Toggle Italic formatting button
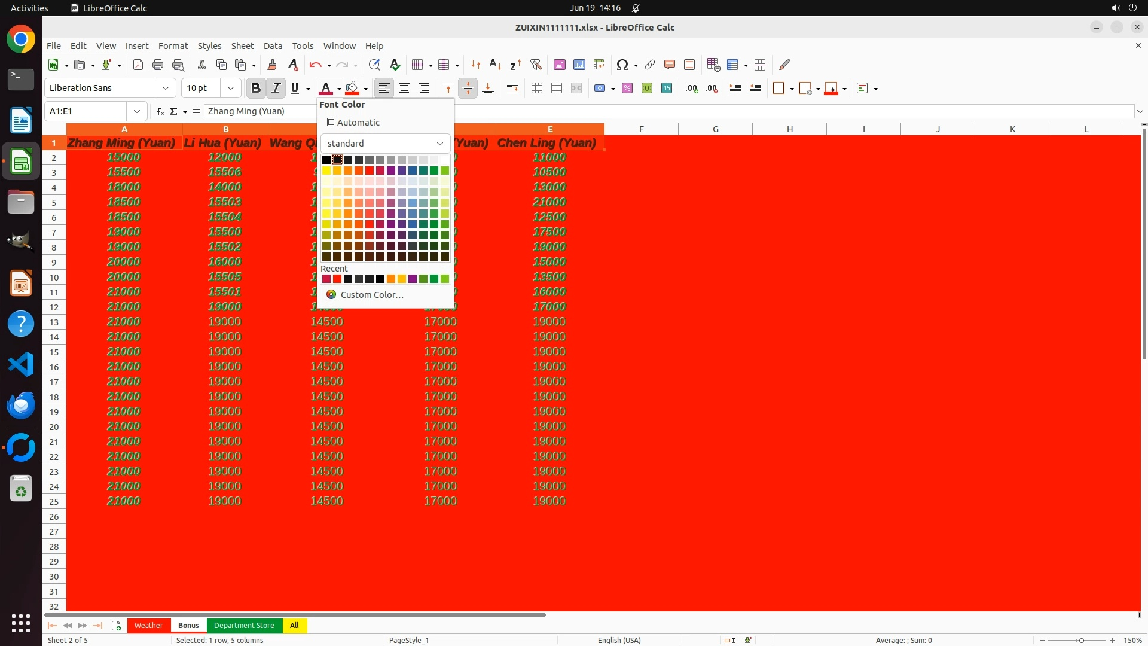Viewport: 1148px width, 646px height. click(276, 88)
